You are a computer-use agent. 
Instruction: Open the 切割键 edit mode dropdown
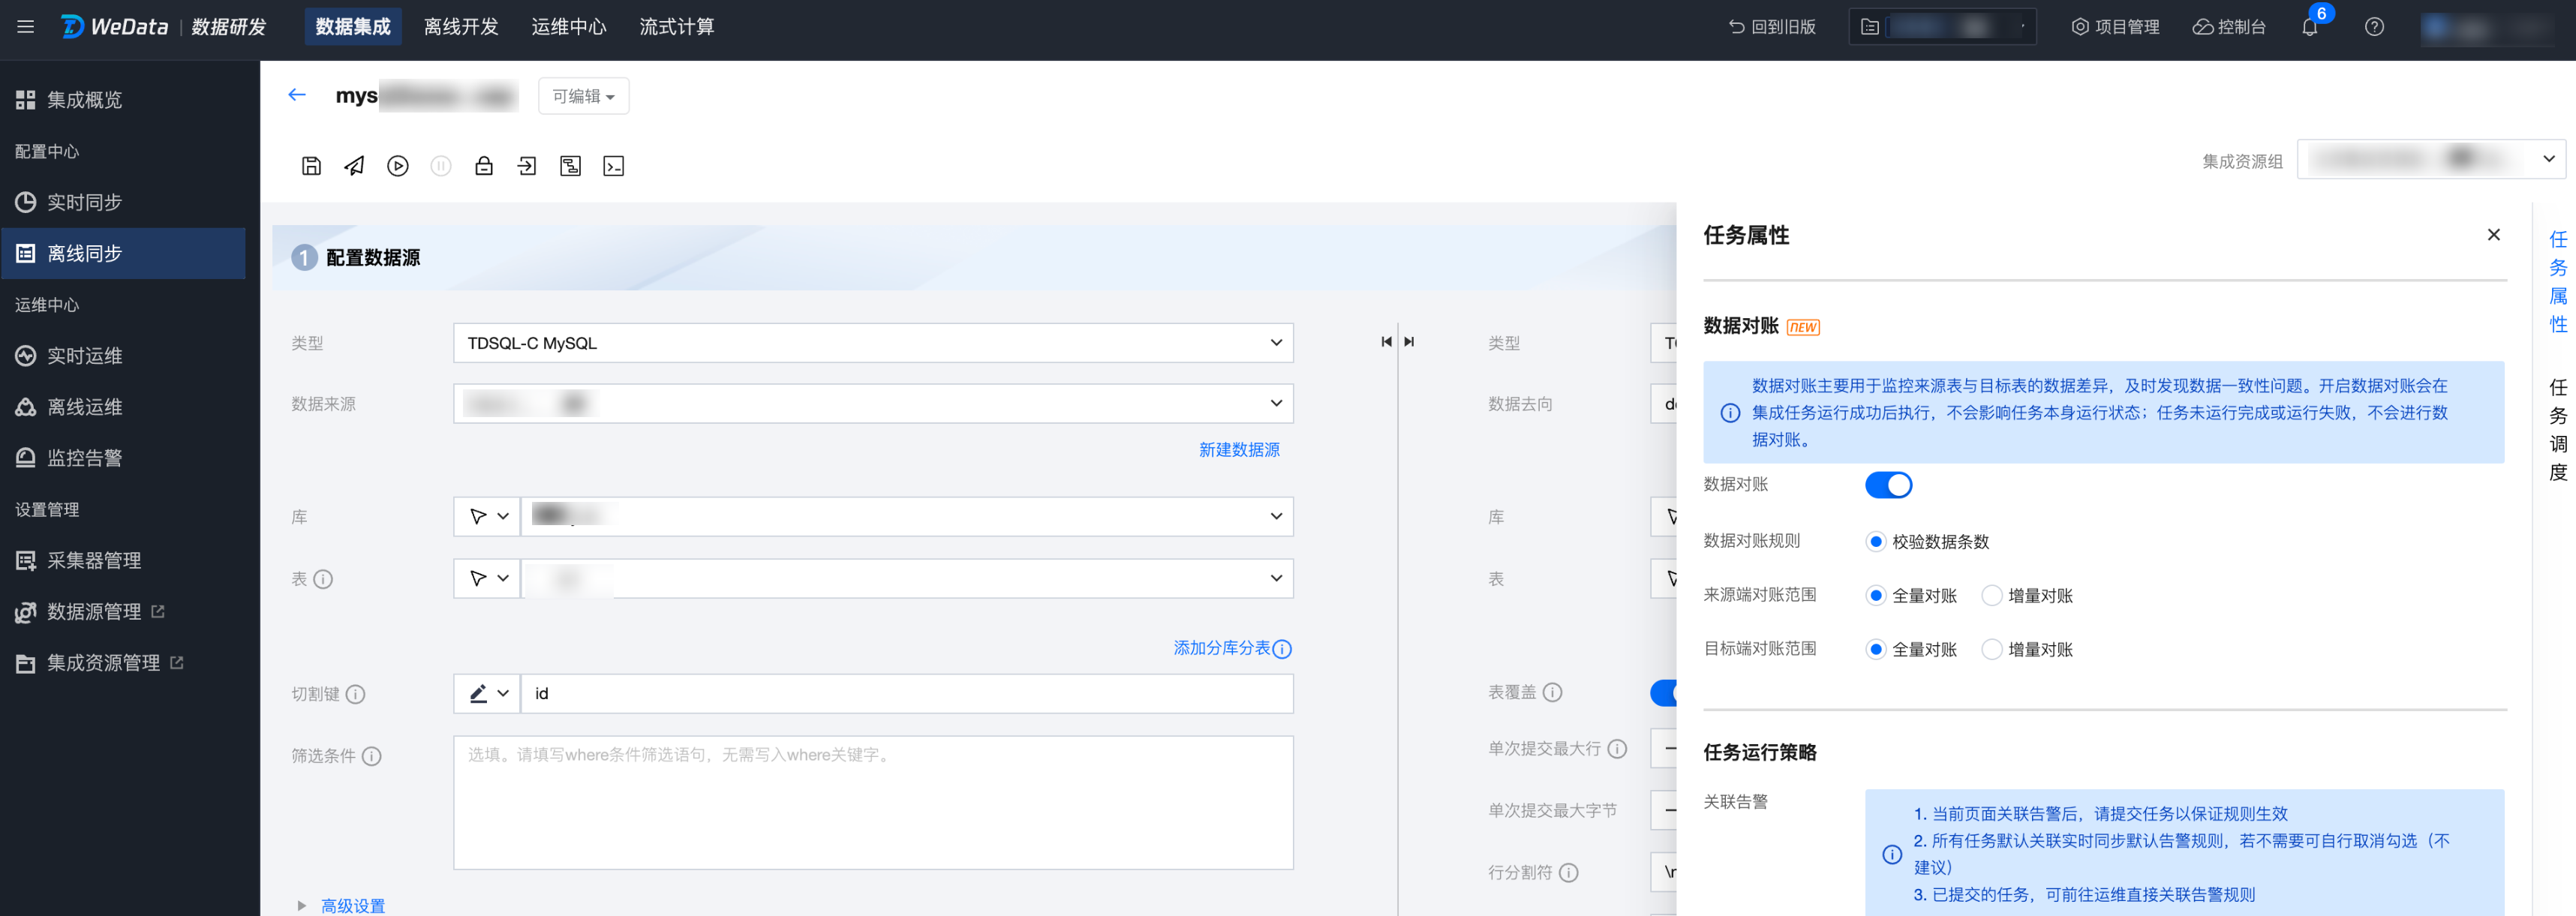(487, 694)
